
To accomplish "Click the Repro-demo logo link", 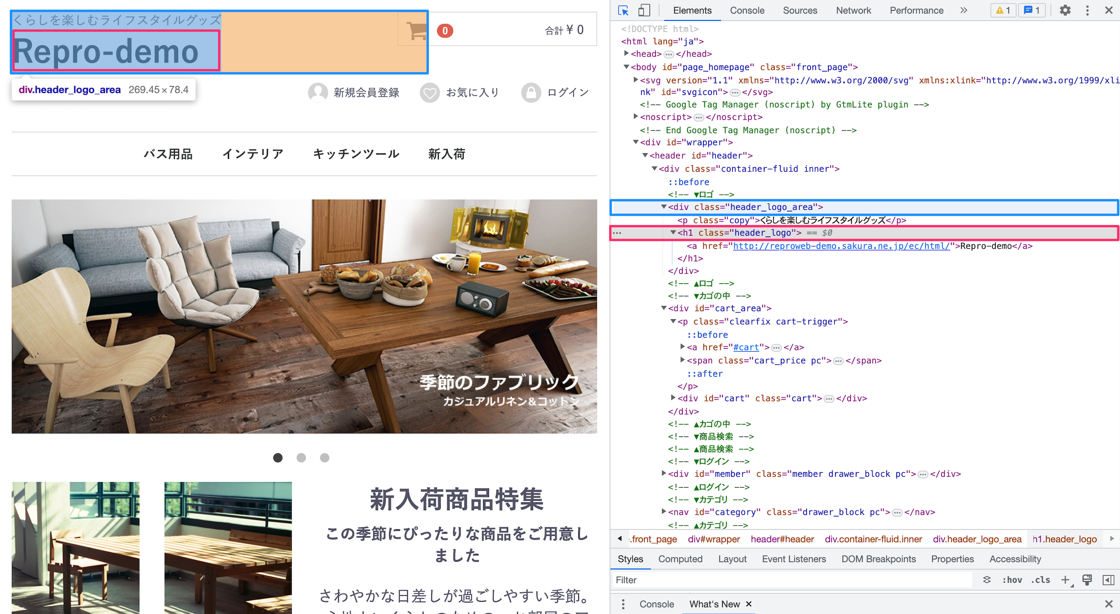I will click(x=106, y=51).
